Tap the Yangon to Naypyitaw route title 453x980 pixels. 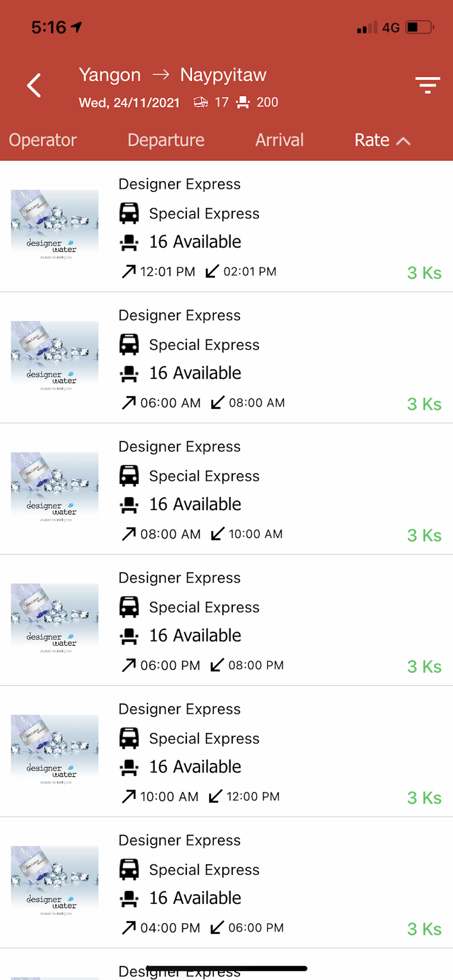(173, 75)
